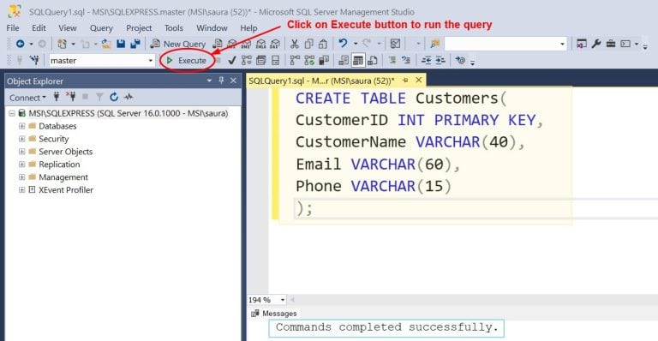This screenshot has width=658, height=341.
Task: Open an Analysis Services XMLA query
Action: tap(260, 44)
